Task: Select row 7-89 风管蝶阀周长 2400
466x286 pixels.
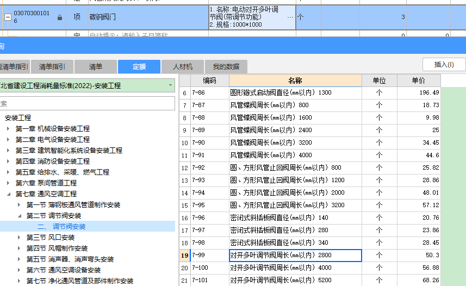Action: pyautogui.click(x=310, y=130)
